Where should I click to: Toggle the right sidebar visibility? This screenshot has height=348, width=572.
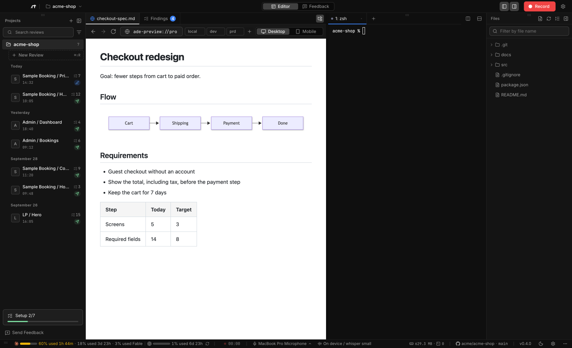(514, 6)
